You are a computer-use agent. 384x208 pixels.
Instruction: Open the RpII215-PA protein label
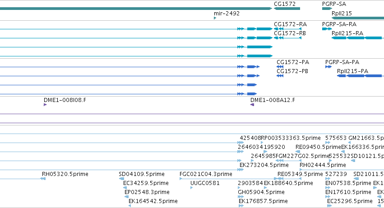(353, 71)
